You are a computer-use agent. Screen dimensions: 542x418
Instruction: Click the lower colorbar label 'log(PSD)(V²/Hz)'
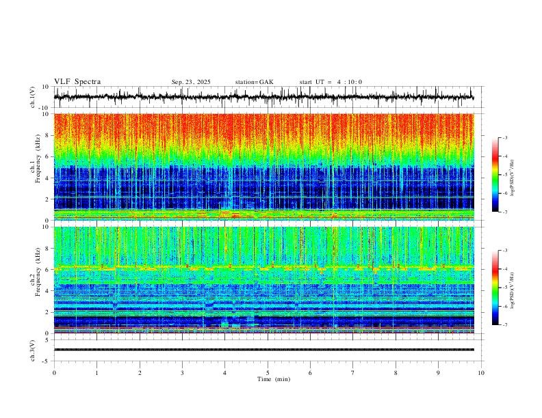(x=513, y=291)
